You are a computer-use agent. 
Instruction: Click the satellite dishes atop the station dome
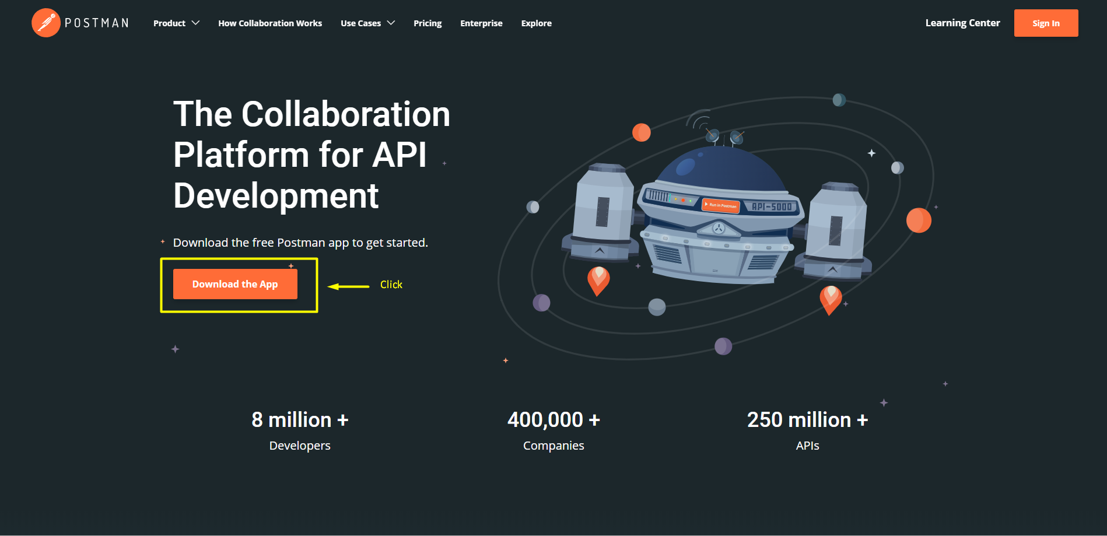point(724,136)
